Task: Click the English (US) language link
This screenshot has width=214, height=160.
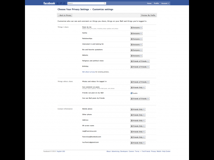Action: pyautogui.click(x=61, y=152)
